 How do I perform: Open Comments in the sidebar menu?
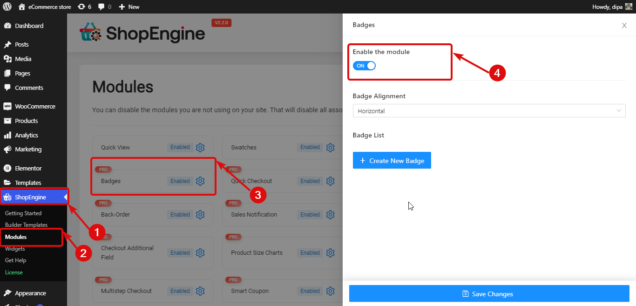[29, 88]
